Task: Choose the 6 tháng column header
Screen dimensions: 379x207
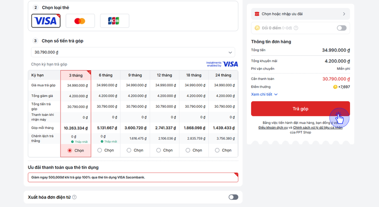Action: point(106,75)
